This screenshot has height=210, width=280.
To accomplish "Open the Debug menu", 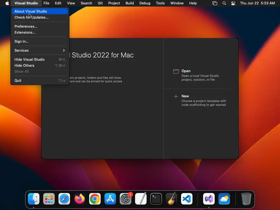I will point(145,3).
